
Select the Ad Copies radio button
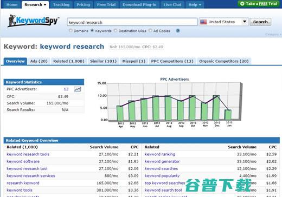point(150,30)
